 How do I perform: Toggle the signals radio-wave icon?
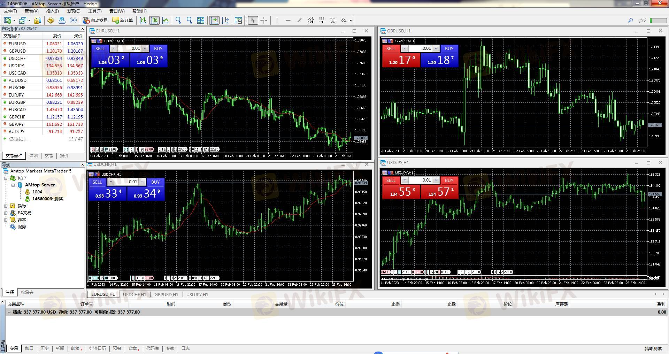coord(73,20)
